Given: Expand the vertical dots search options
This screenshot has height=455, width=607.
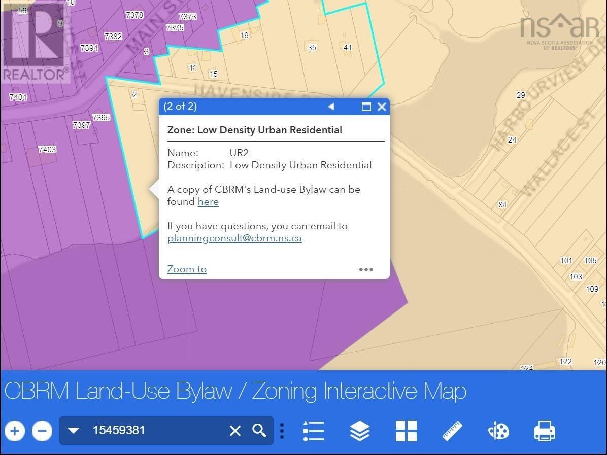Looking at the screenshot, I should [x=282, y=431].
